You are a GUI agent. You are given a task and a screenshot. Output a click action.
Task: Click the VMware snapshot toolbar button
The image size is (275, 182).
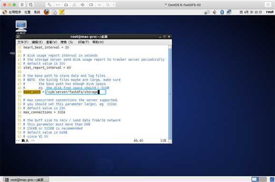tap(31, 5)
